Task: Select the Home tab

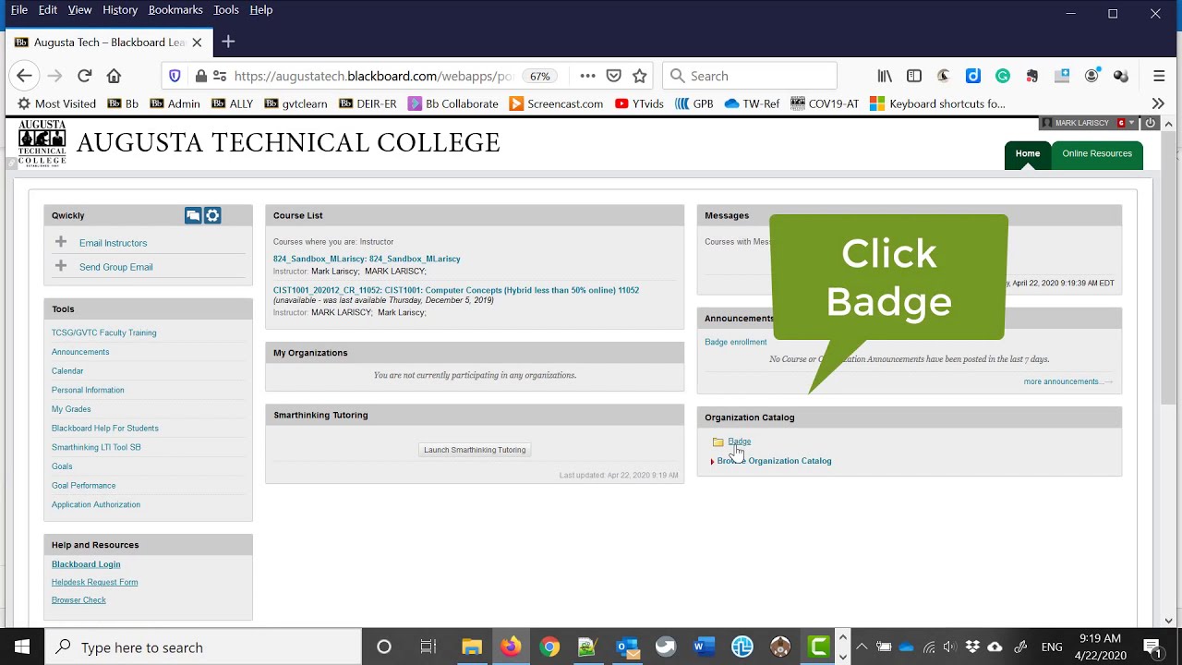Action: (x=1028, y=153)
